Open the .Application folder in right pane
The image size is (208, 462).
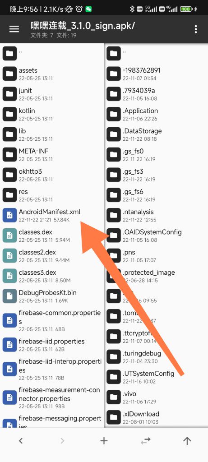(157, 114)
